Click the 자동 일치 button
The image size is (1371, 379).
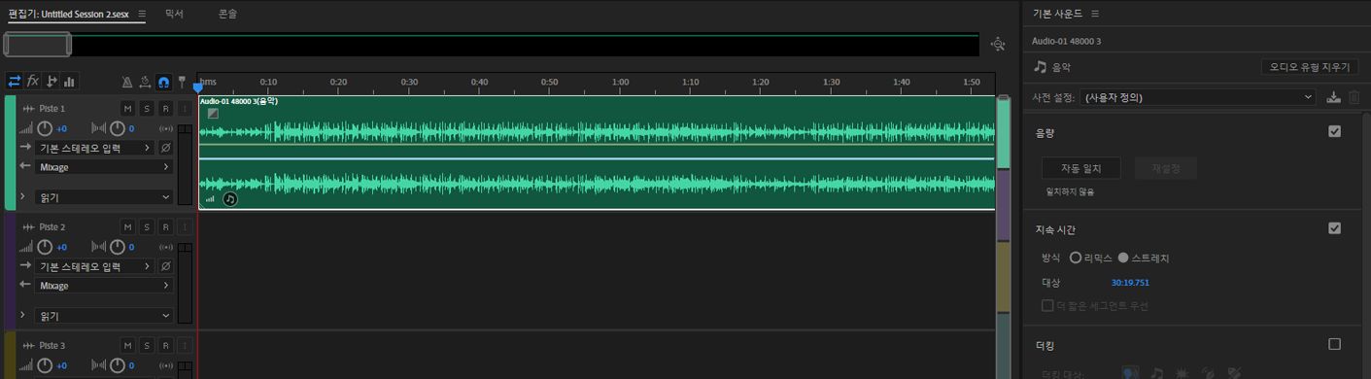coord(1080,168)
